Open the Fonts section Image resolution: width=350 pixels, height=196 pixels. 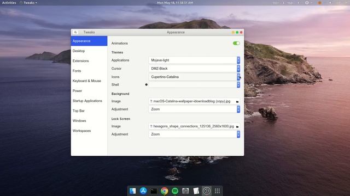click(89, 71)
